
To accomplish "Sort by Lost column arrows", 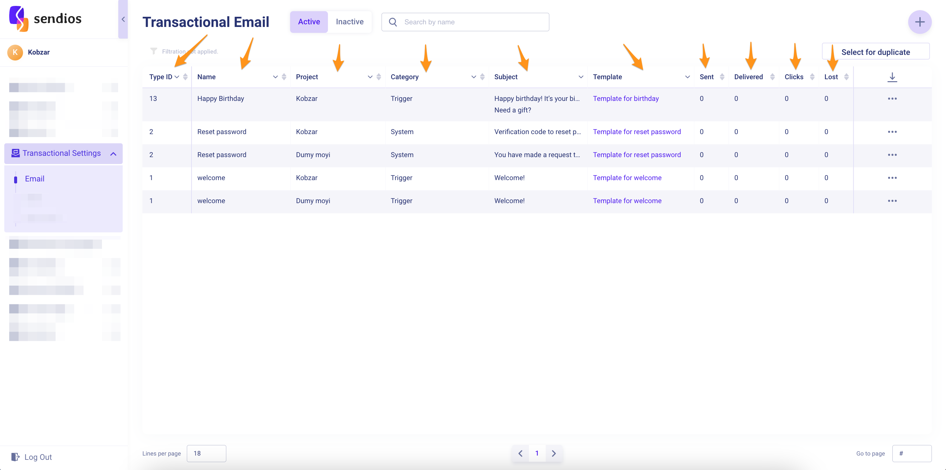I will point(846,77).
